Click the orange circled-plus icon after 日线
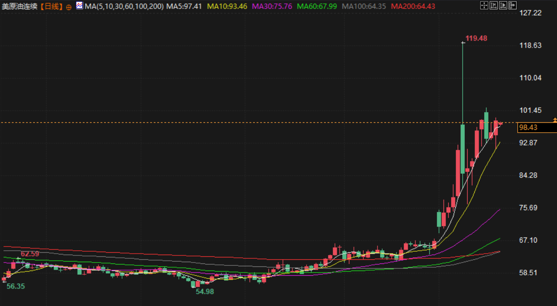Image resolution: width=557 pixels, height=306 pixels. coord(69,7)
